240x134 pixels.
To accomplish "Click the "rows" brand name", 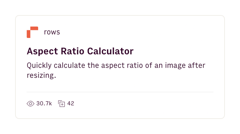I will (x=52, y=32).
